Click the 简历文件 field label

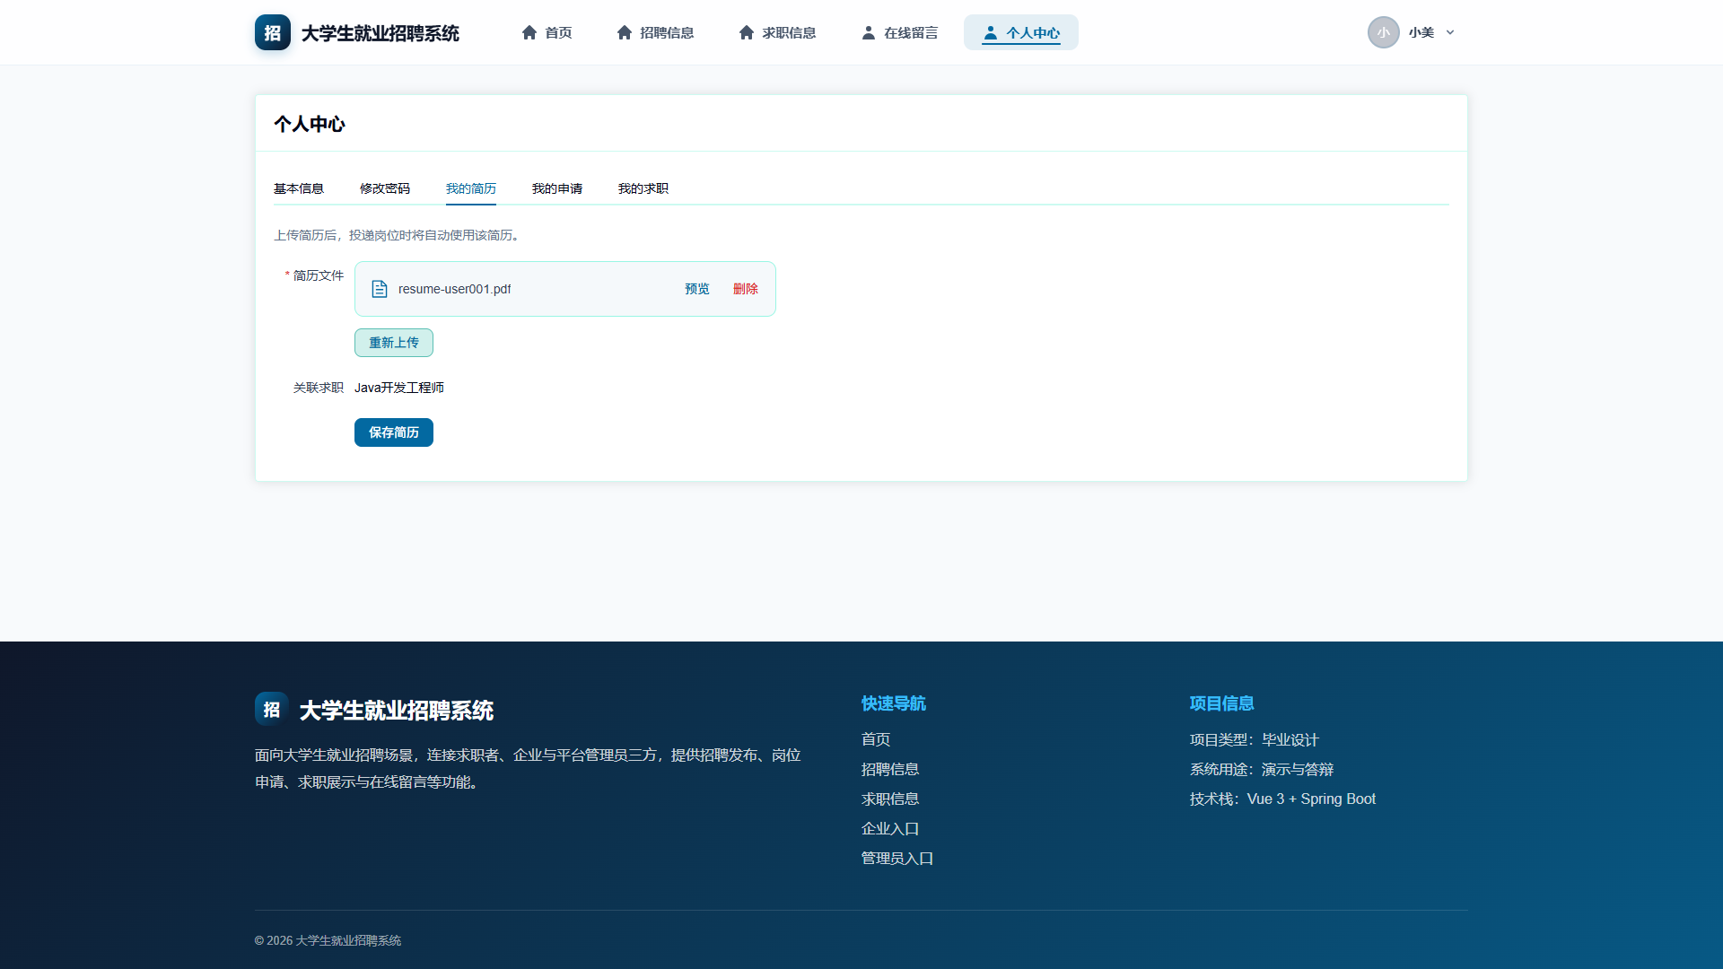click(319, 275)
